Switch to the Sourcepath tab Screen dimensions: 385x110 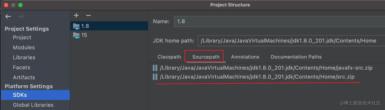point(206,57)
